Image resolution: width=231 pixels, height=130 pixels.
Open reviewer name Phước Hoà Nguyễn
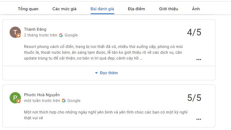[x=42, y=95]
